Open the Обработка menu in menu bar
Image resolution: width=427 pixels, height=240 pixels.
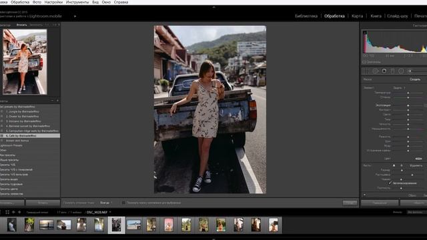pos(20,2)
